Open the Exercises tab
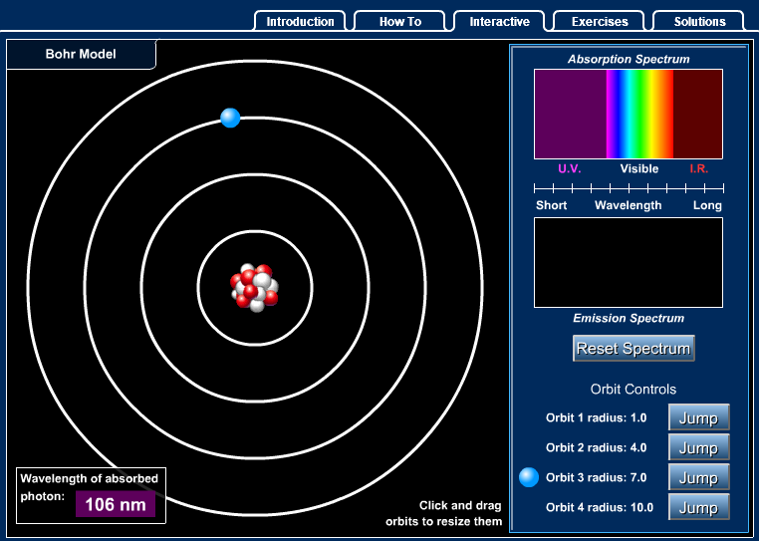 pos(600,21)
